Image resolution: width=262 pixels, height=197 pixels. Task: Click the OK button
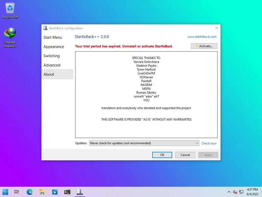pos(162,155)
